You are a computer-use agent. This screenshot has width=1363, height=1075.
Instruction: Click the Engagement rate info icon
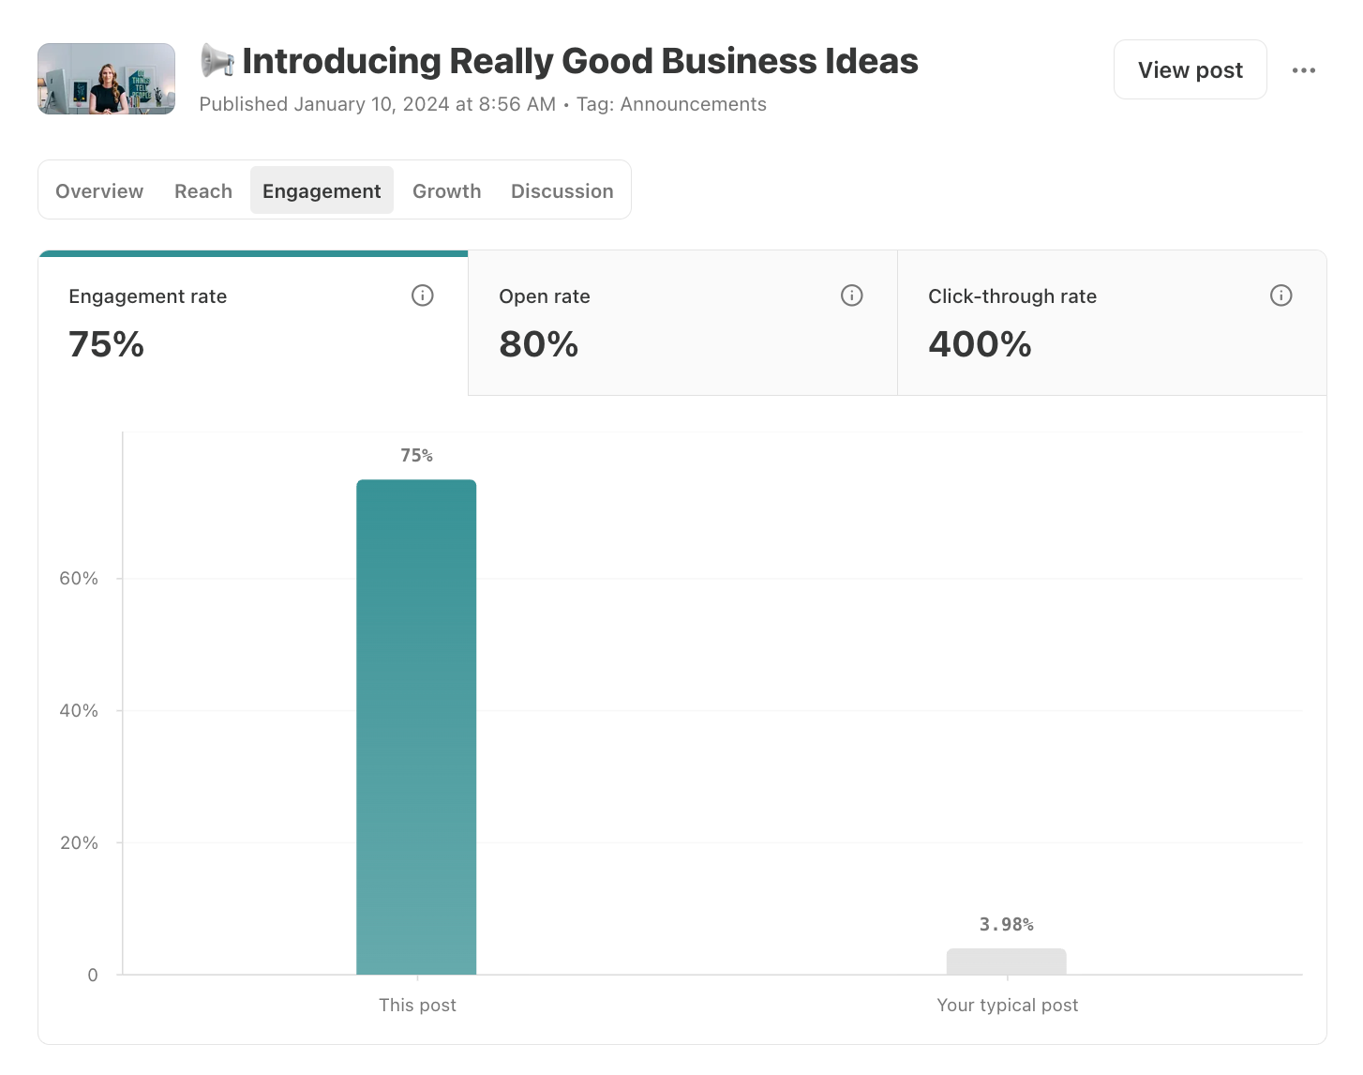coord(423,295)
